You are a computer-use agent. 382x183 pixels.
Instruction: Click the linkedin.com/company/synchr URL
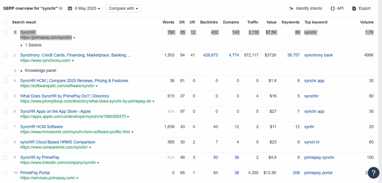[x=58, y=163]
